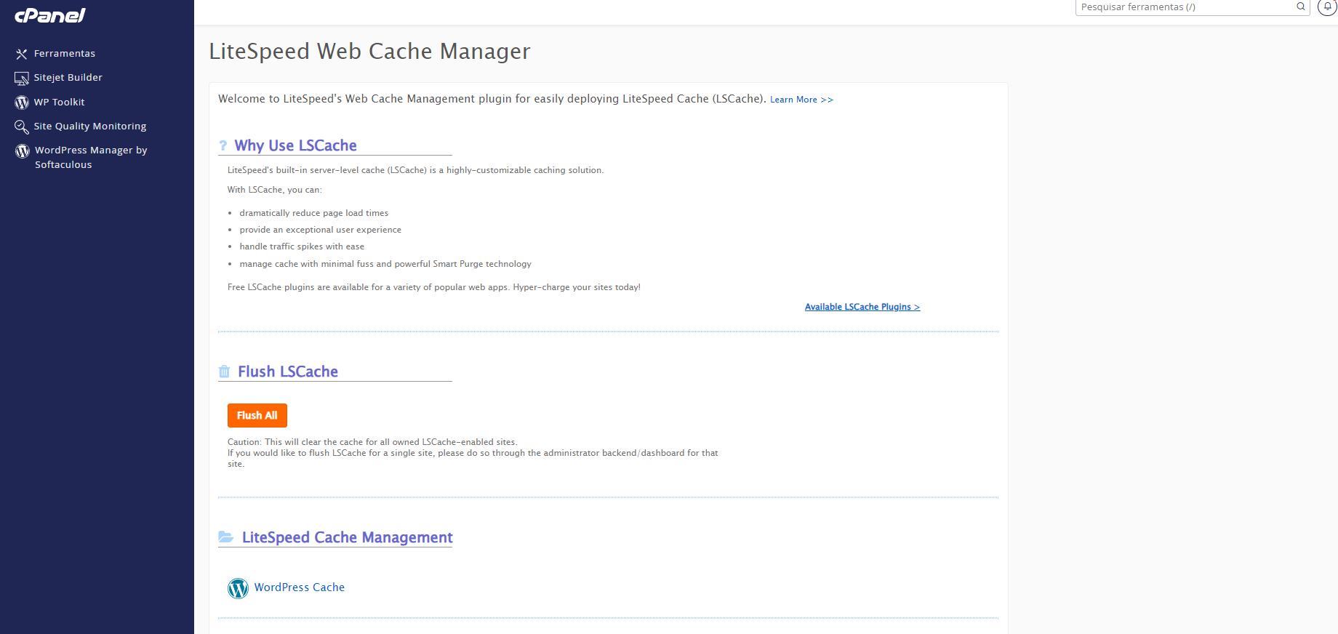Image resolution: width=1338 pixels, height=634 pixels.
Task: Click the Flush LSCache heading
Action: [x=288, y=372]
